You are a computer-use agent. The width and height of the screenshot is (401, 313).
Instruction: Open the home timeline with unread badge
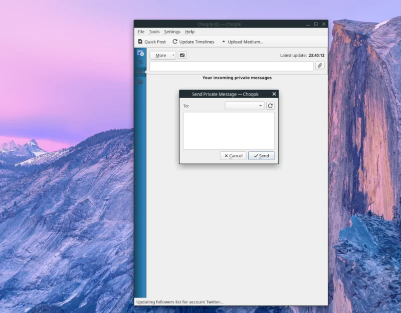pos(140,53)
